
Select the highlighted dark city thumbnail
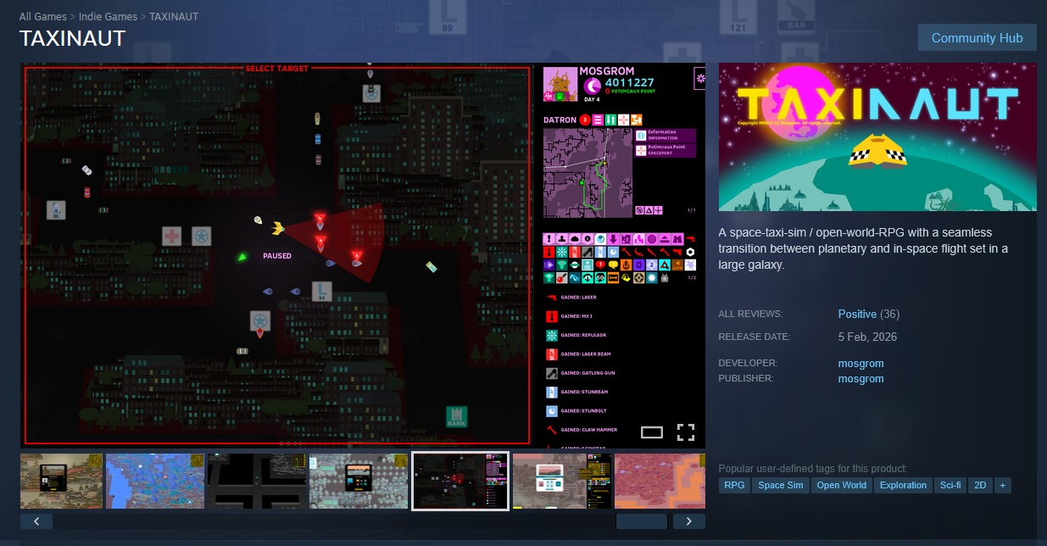[x=460, y=481]
